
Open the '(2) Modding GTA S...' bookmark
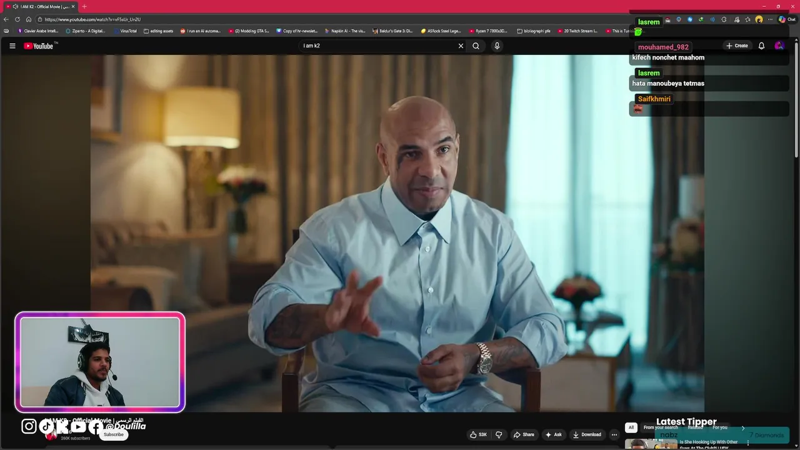249,31
